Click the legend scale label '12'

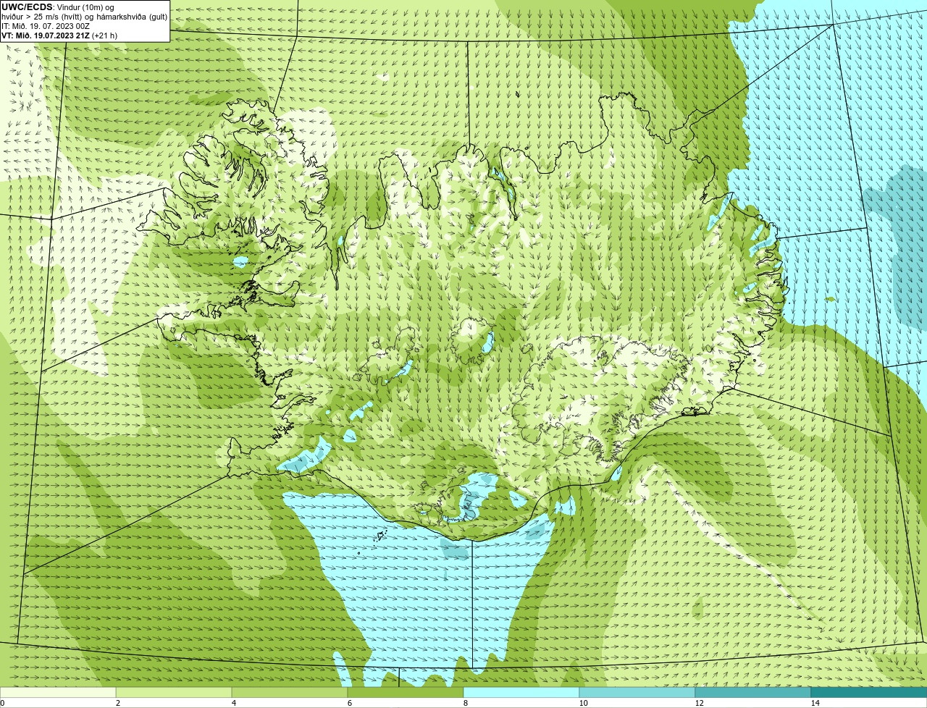(699, 703)
